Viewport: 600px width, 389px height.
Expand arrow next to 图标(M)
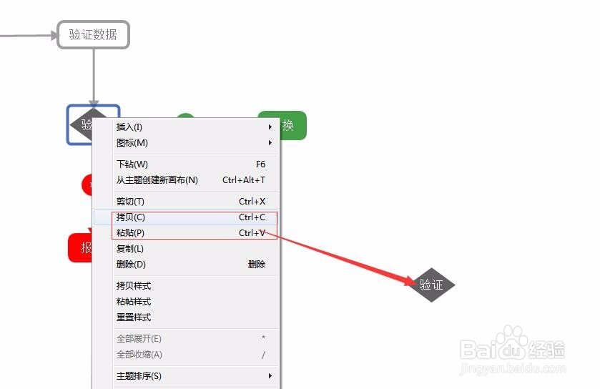click(x=270, y=143)
